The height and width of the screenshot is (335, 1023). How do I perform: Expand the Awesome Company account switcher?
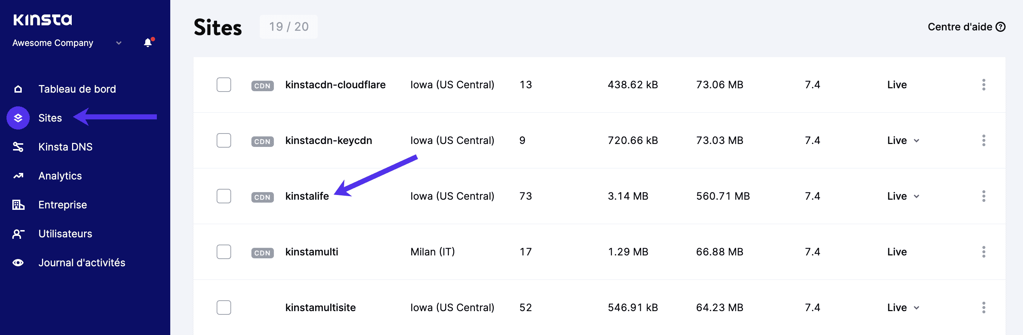point(118,43)
